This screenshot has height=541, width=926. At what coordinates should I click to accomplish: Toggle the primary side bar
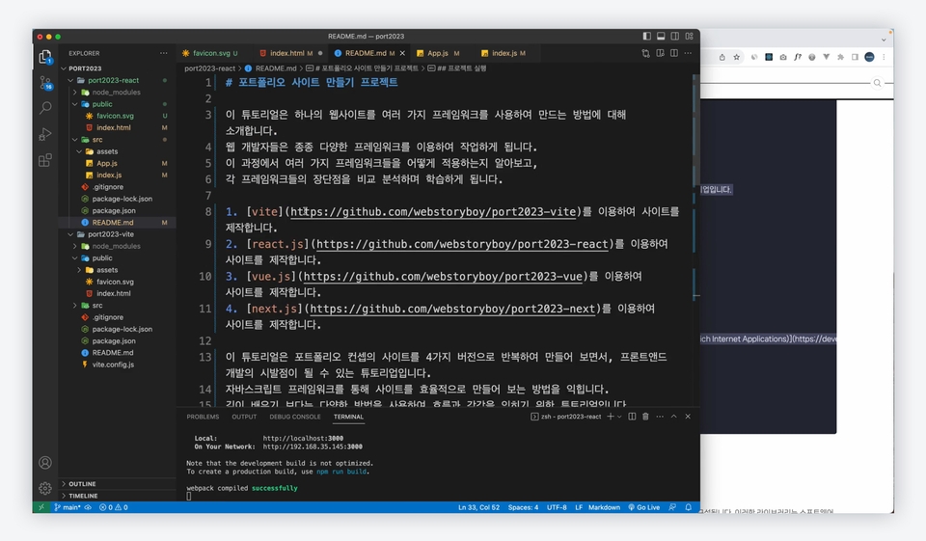tap(646, 36)
